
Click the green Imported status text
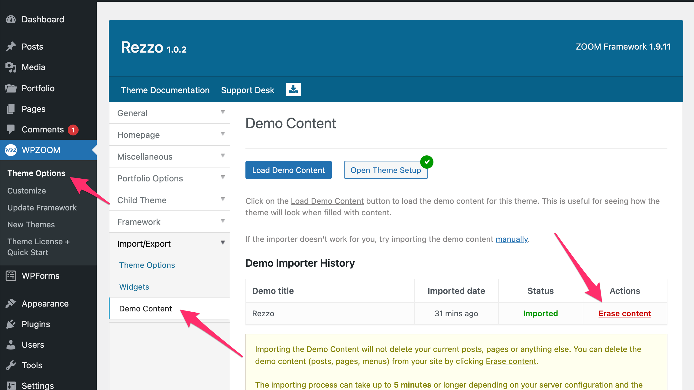[x=540, y=314]
